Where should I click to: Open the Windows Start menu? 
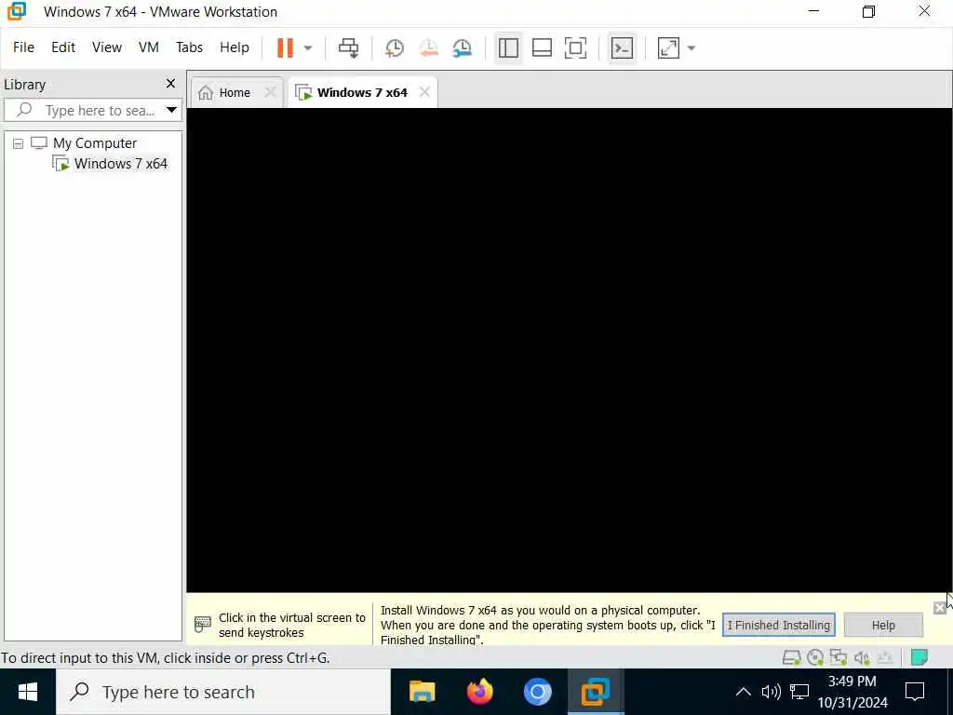tap(27, 692)
